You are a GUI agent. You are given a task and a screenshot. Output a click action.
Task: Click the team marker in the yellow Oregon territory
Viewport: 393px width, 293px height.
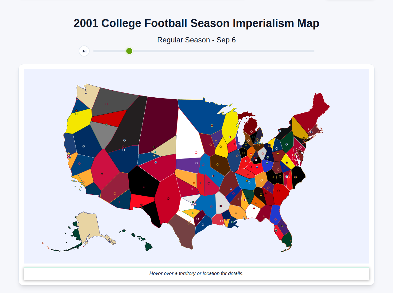point(76,114)
